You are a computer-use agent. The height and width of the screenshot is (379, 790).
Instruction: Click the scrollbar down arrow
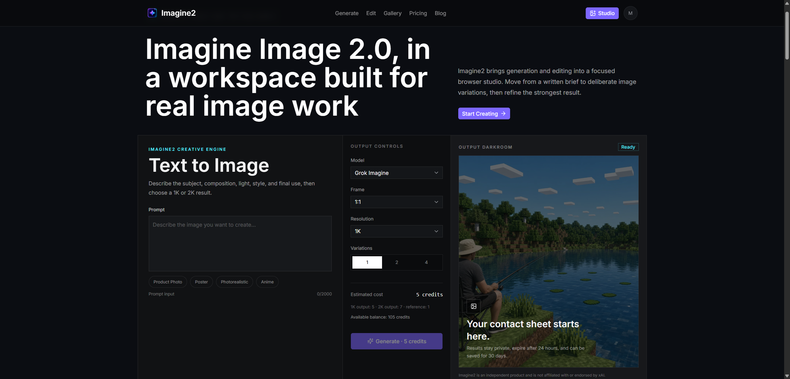pyautogui.click(x=787, y=376)
